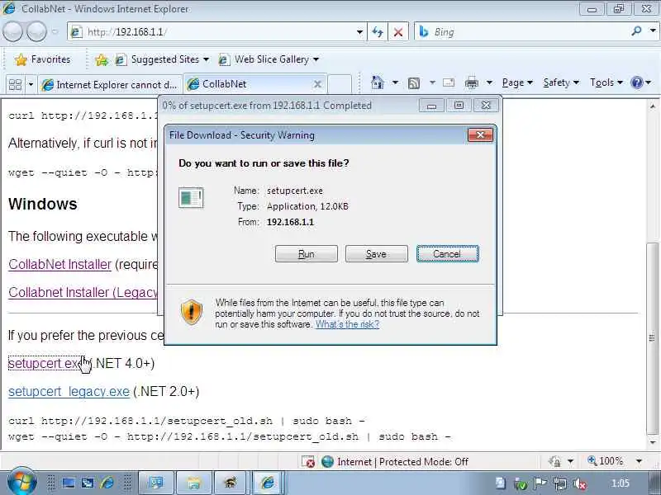Screen dimensions: 661x495
Task: Open the recent pages dropdown arrow
Action: 55,31
